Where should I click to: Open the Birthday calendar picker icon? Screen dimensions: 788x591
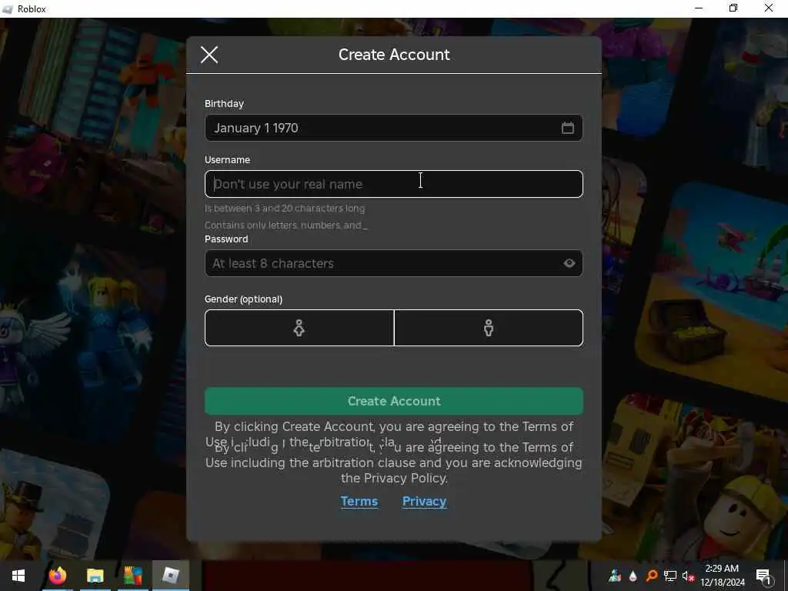(567, 128)
